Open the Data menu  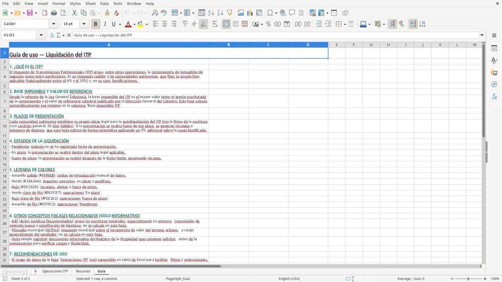coord(104,3)
